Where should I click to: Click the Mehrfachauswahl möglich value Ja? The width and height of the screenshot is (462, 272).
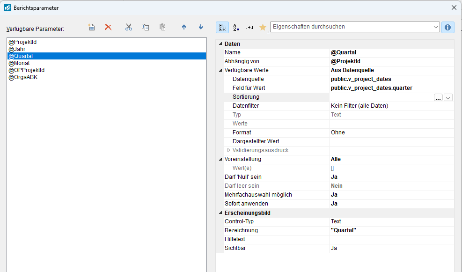pyautogui.click(x=334, y=195)
